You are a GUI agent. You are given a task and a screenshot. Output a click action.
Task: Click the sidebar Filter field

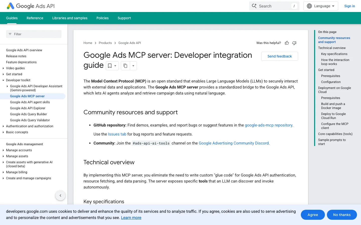[34, 34]
